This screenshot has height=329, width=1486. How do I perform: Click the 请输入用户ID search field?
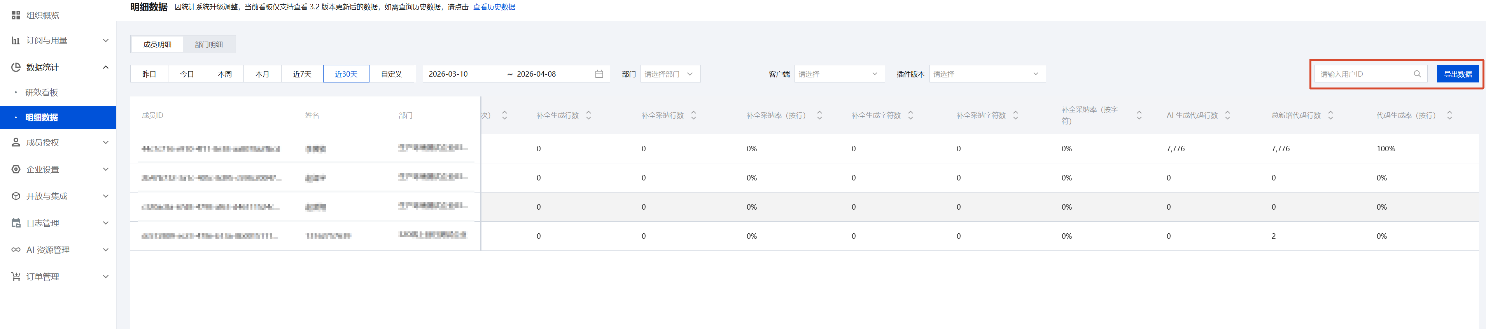[1364, 74]
